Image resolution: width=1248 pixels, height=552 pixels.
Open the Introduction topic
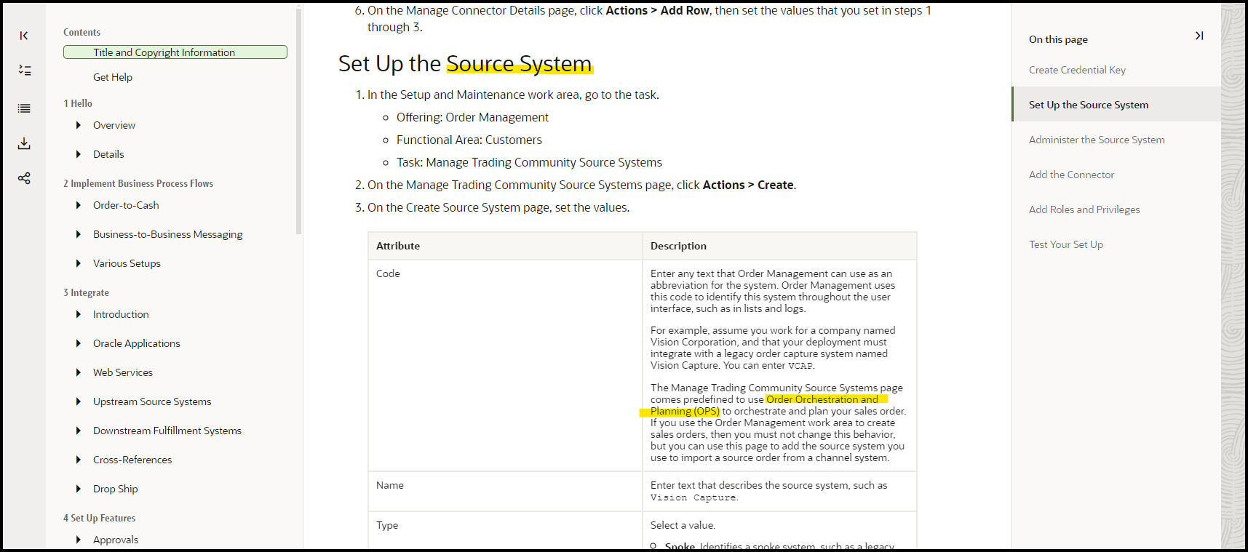coord(121,314)
